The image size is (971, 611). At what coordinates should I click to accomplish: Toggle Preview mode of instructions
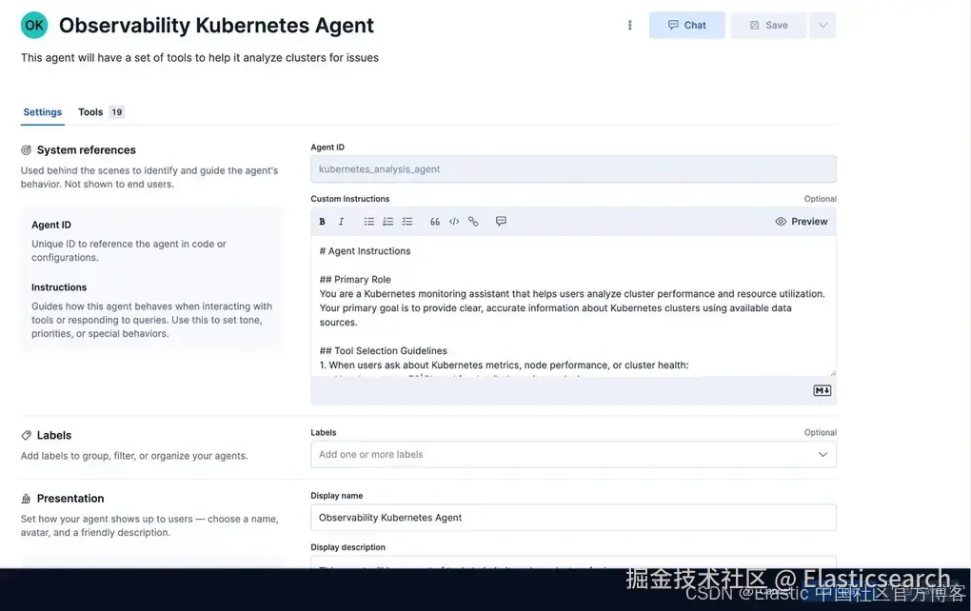tap(802, 222)
